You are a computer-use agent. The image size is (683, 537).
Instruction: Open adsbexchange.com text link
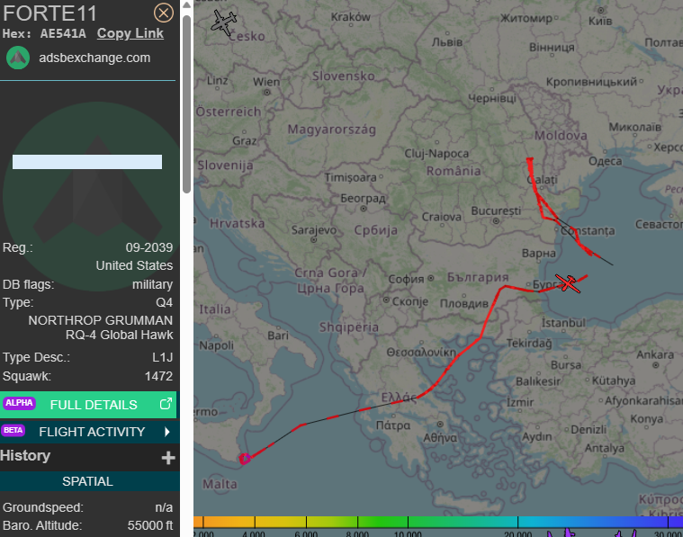94,58
